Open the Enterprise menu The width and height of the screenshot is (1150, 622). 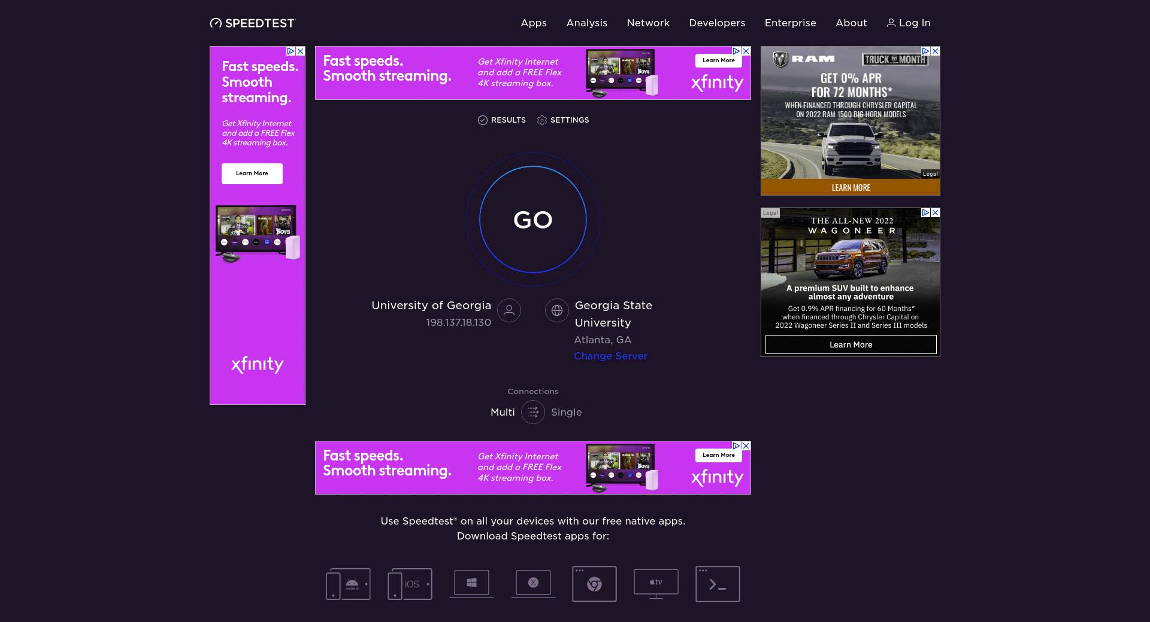point(790,23)
